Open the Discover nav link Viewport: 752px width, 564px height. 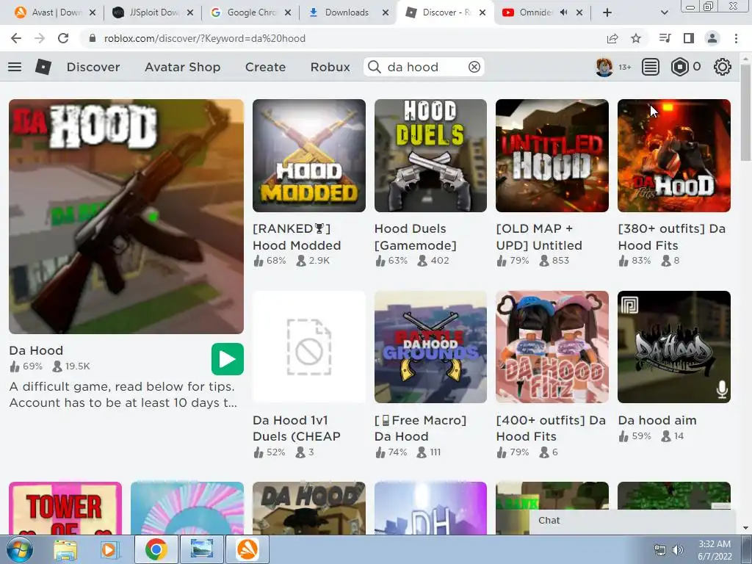[x=93, y=67]
